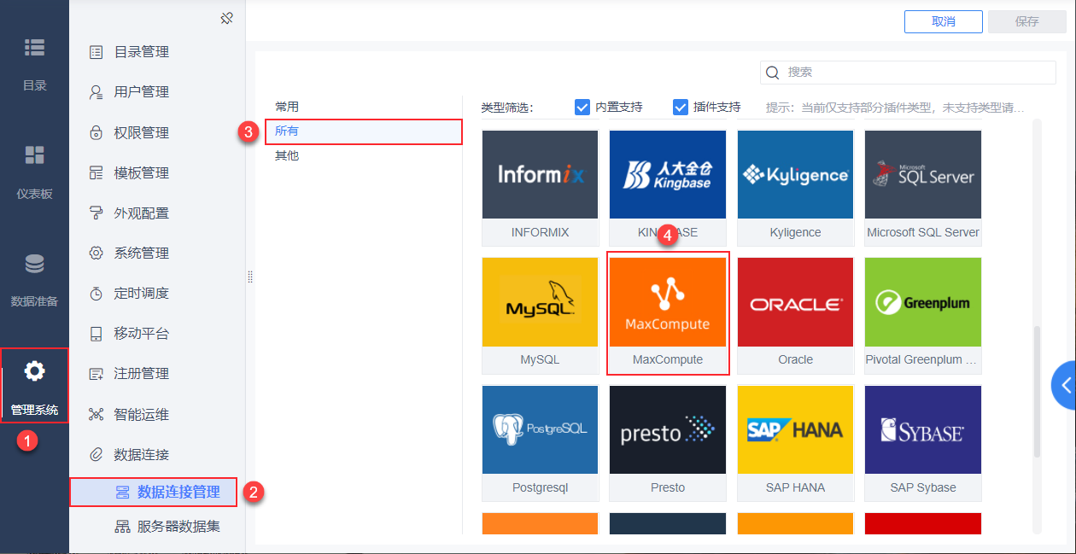Uncheck the 插件支持 checkbox

[681, 108]
